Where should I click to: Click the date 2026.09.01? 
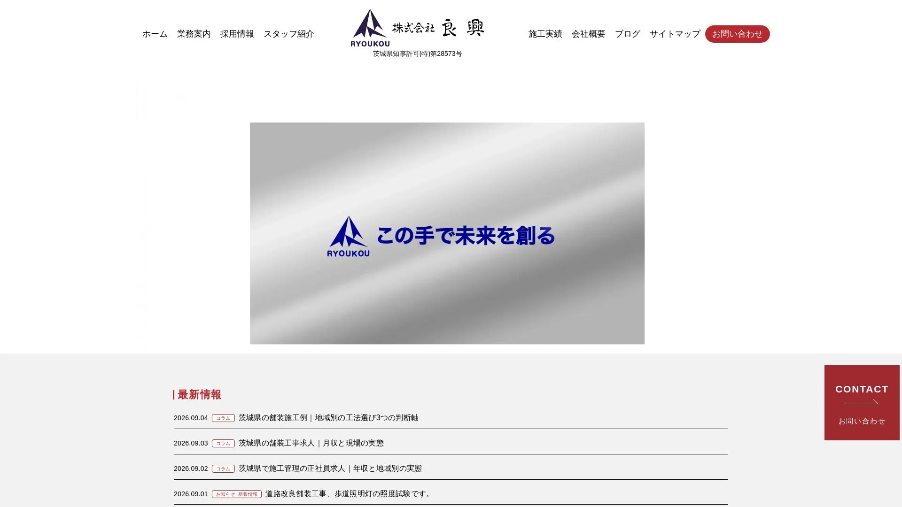point(191,494)
